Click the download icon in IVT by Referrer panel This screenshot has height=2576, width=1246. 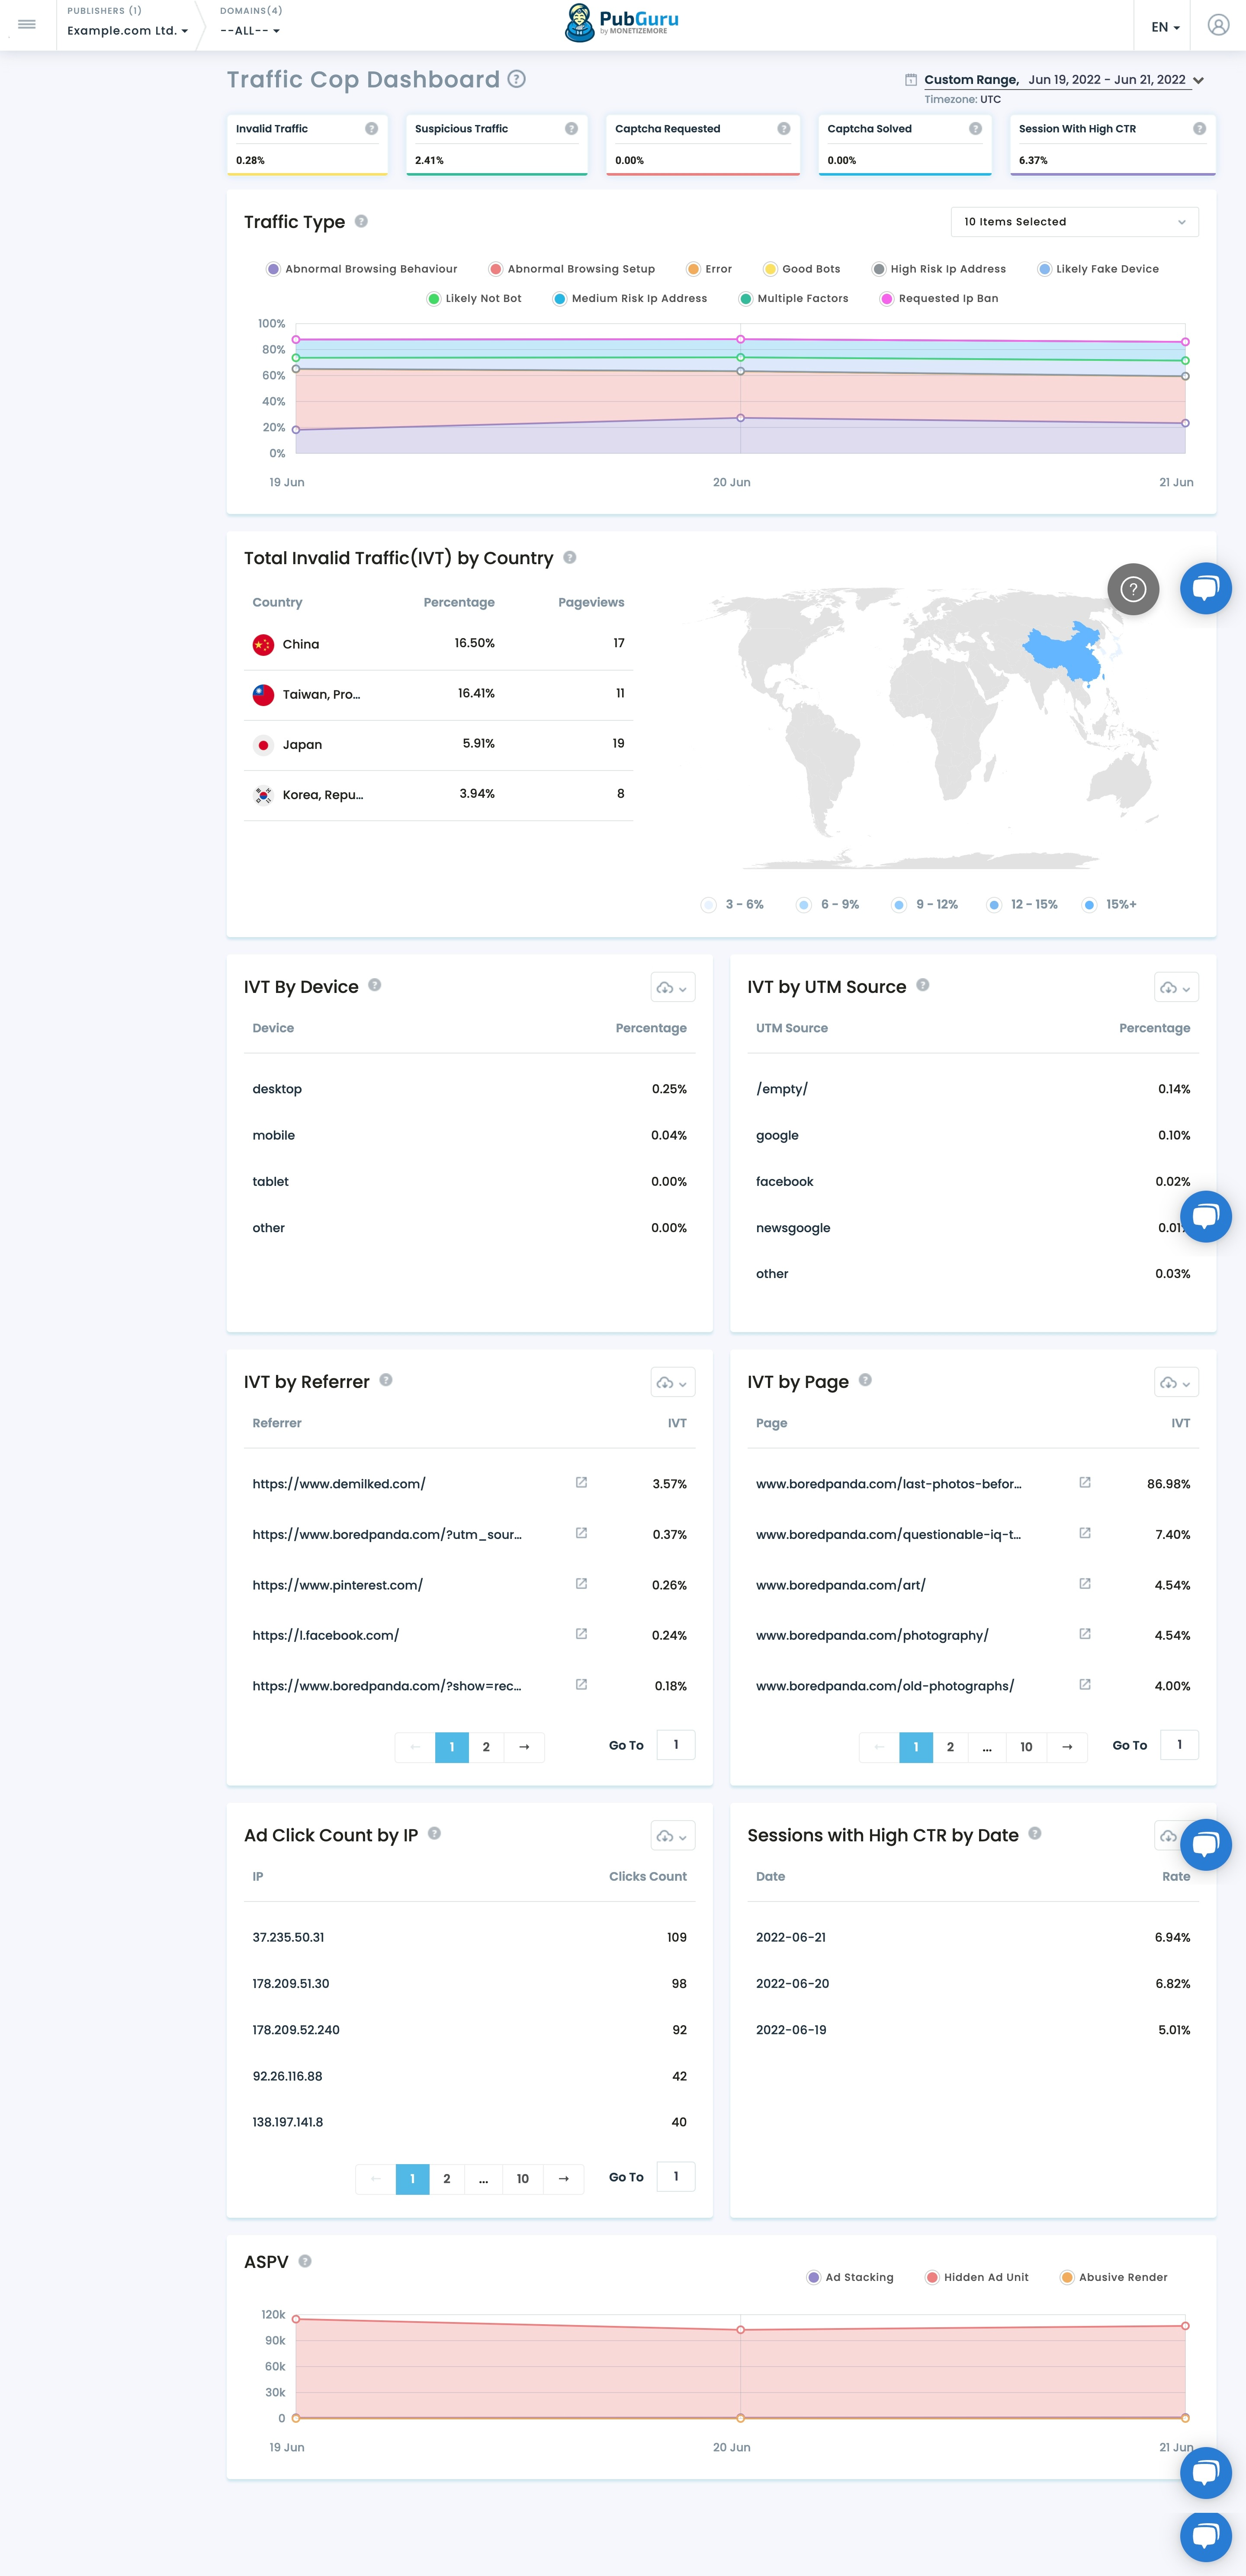pos(664,1381)
